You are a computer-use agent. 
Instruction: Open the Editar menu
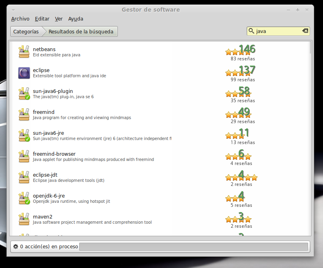point(42,19)
